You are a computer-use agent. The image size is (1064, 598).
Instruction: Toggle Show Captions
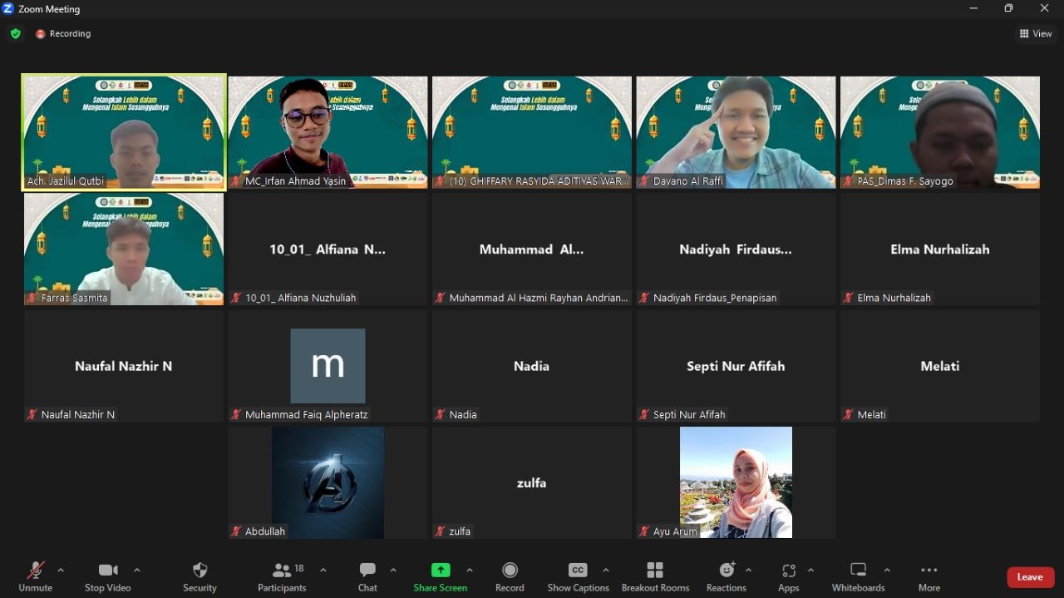(578, 576)
